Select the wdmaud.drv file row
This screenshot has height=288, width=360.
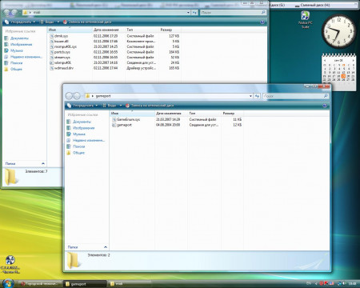coord(114,68)
